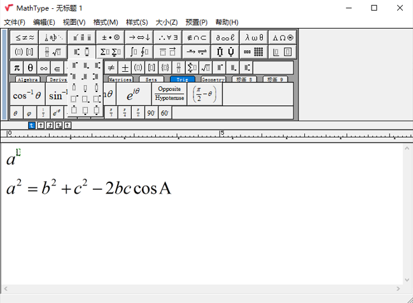This screenshot has width=413, height=303.
Task: Open the lowercase Greek letters palette
Action: click(x=254, y=37)
